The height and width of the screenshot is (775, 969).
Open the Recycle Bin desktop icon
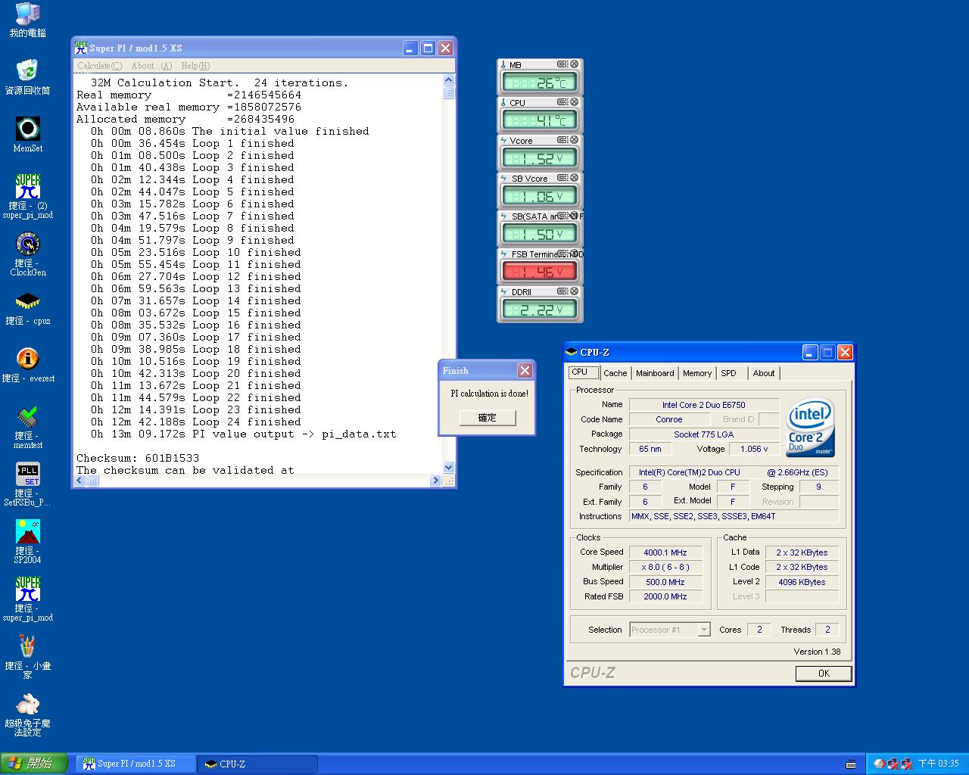tap(27, 77)
